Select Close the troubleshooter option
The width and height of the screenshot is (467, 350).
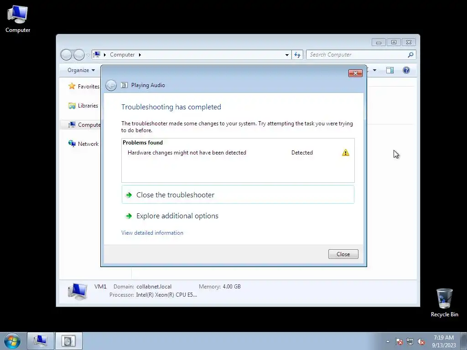(238, 195)
